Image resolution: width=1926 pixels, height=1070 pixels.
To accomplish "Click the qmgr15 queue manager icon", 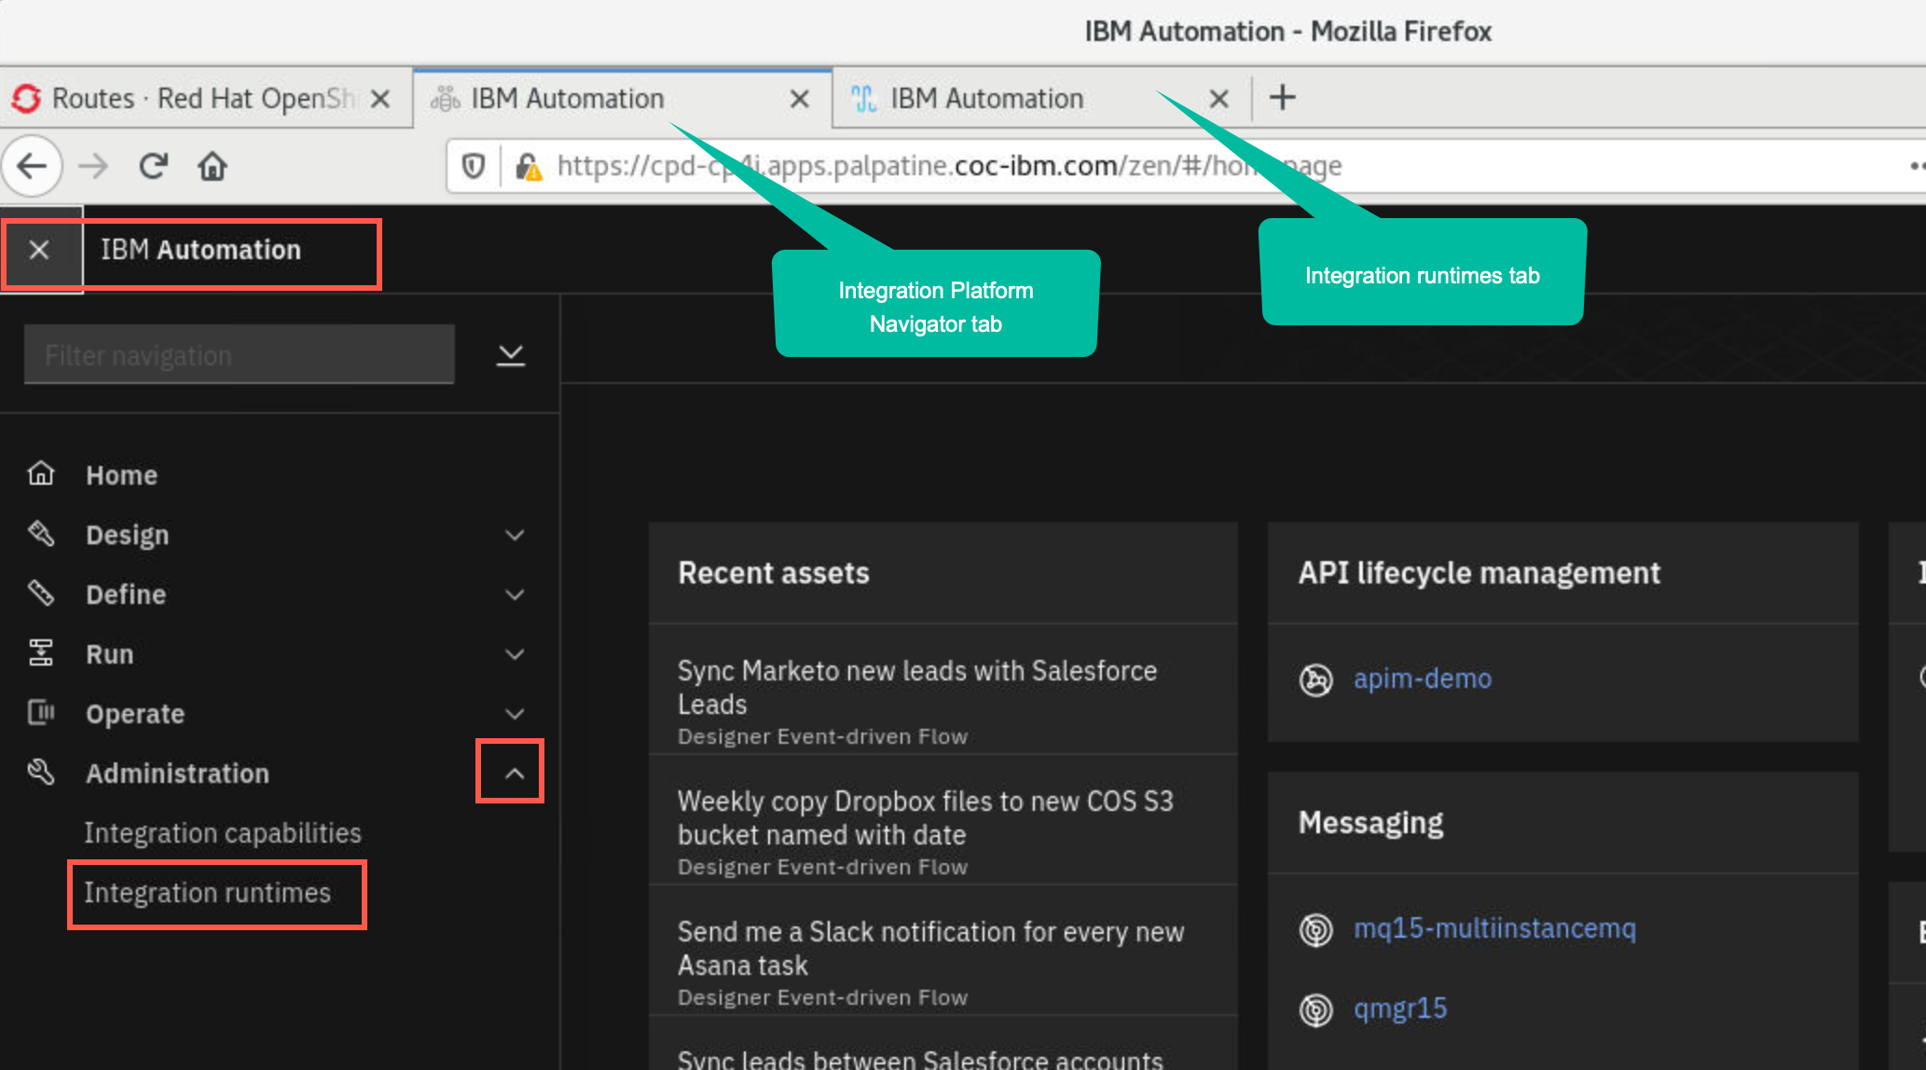I will [x=1316, y=1009].
